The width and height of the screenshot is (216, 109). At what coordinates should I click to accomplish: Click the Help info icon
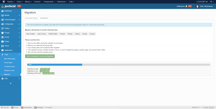(2, 79)
